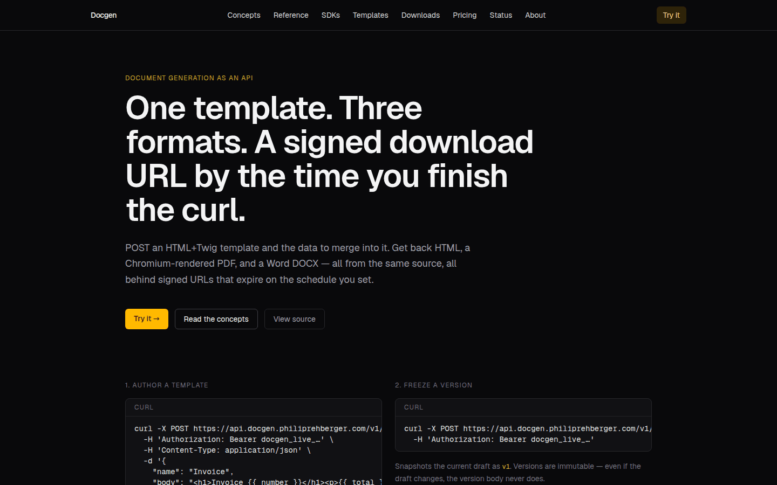Click the 'One template. Three formats' headline
777x485 pixels.
(x=329, y=159)
